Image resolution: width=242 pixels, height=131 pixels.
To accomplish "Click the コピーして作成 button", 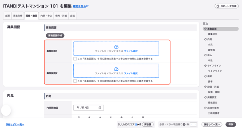I will tap(226, 6).
